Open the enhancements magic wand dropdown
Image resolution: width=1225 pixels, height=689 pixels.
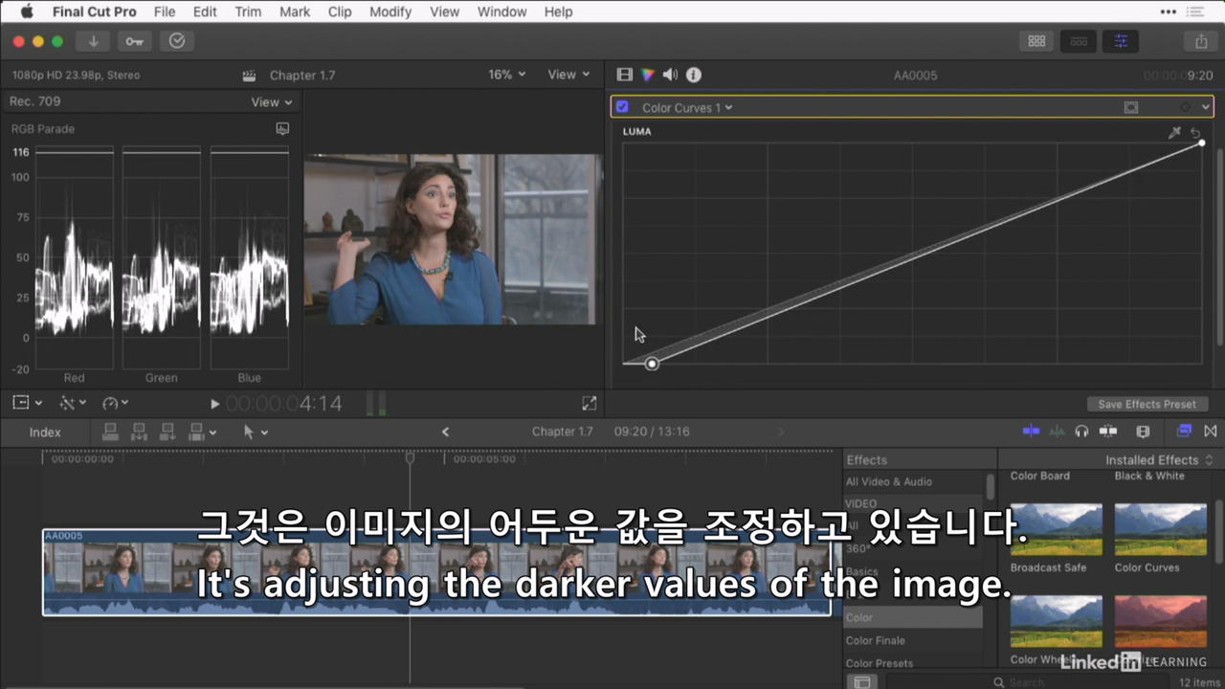click(x=73, y=404)
